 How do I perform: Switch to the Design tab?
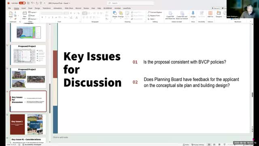tap(37, 8)
